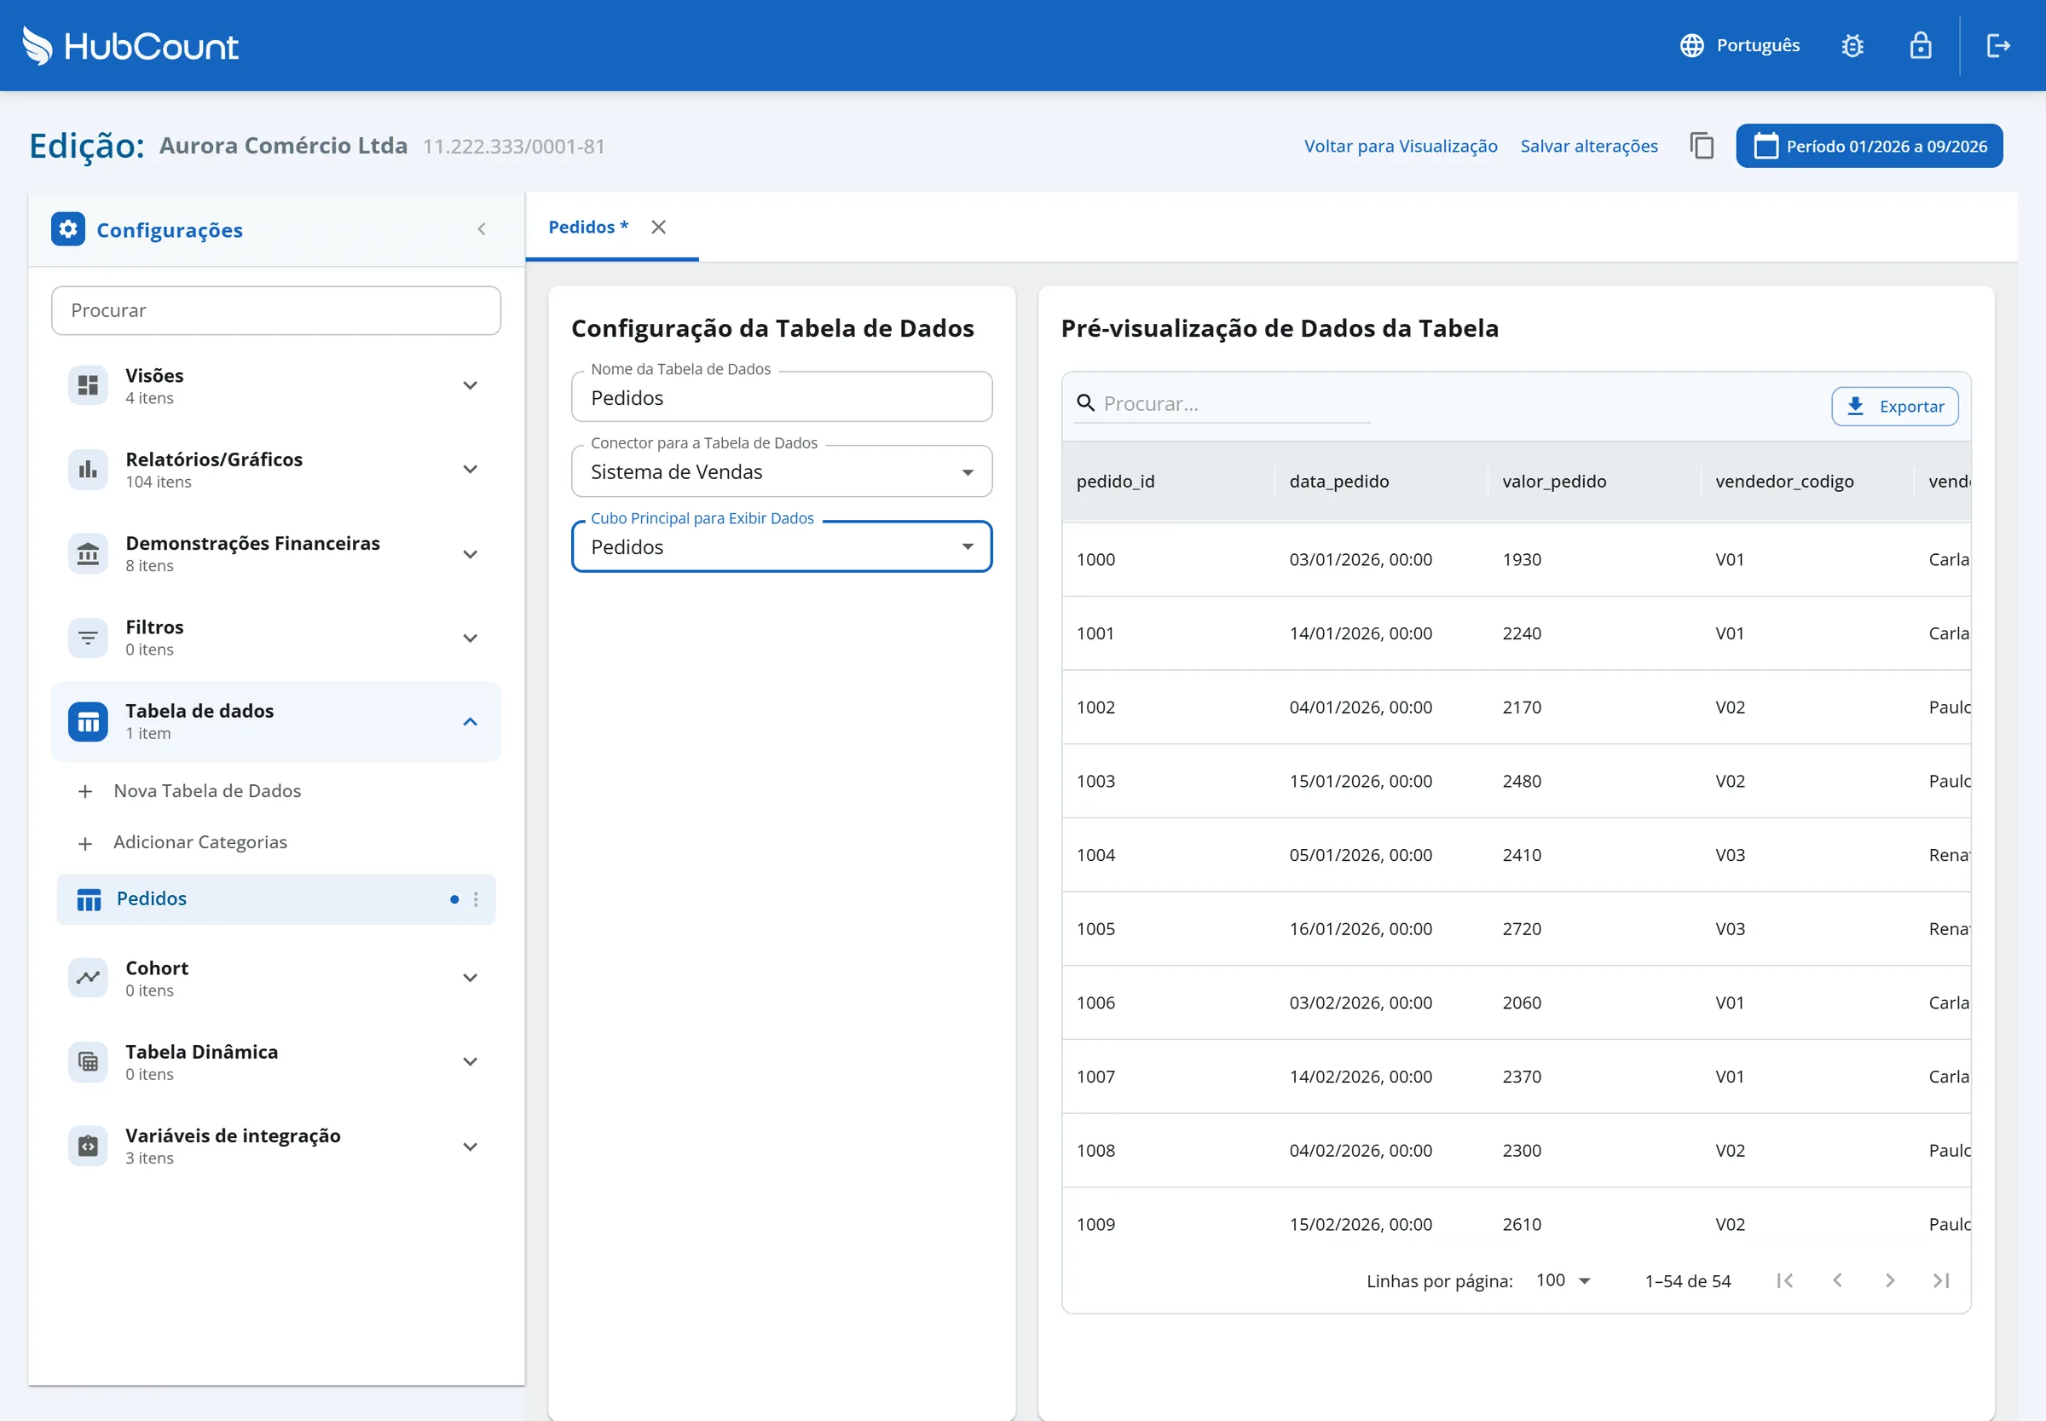
Task: Open the Conector para a Tabela de Dados dropdown
Action: point(782,472)
